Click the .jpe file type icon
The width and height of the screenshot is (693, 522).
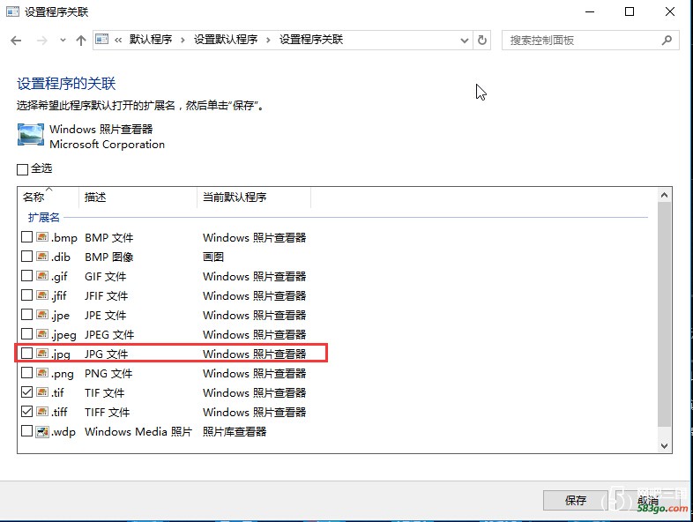coord(42,315)
